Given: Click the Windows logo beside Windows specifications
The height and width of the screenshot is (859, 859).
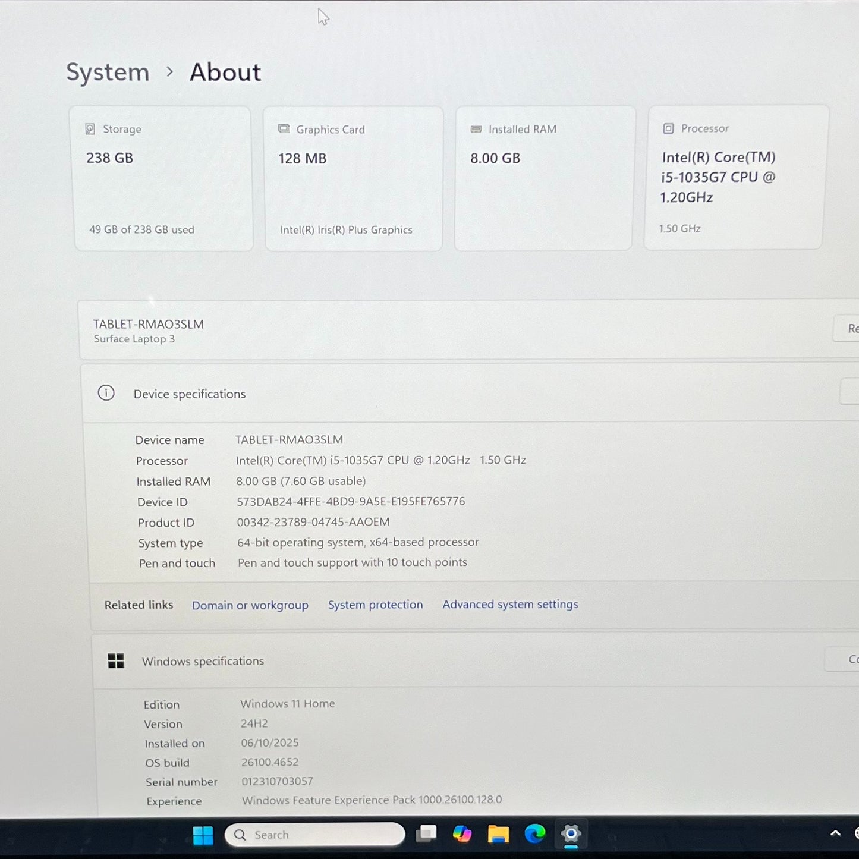Looking at the screenshot, I should point(117,660).
